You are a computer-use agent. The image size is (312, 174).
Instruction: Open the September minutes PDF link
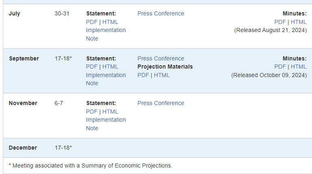click(x=280, y=67)
